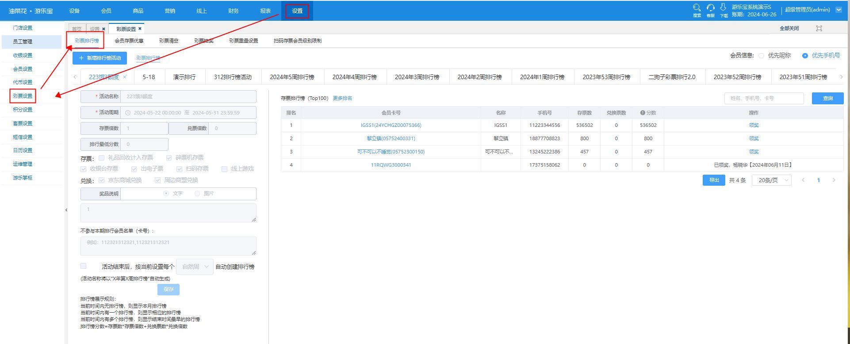Click the 活动名称 input field

pos(188,96)
